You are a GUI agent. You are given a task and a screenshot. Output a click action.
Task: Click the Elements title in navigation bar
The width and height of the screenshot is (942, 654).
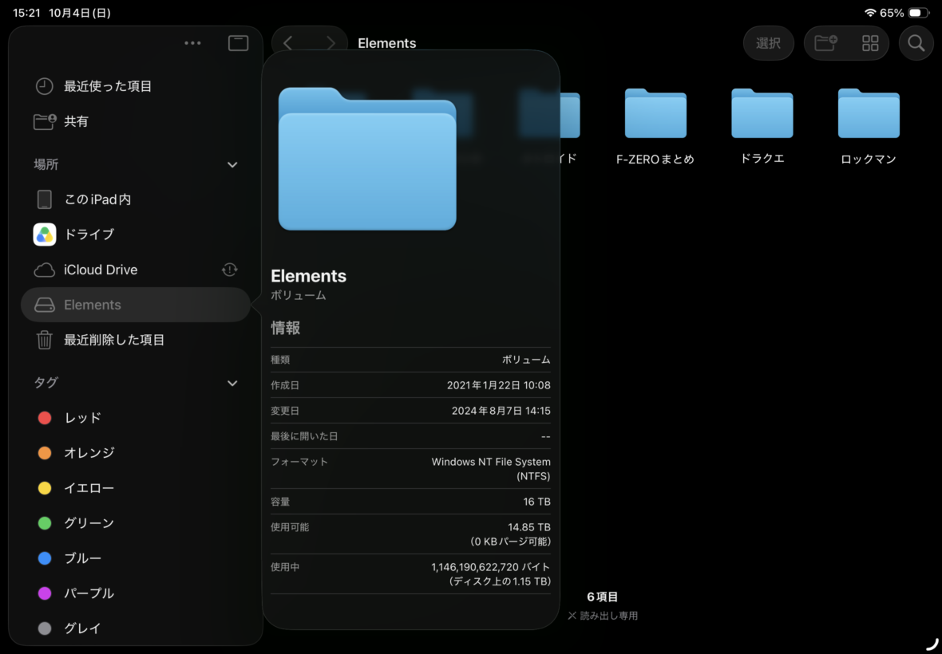387,43
